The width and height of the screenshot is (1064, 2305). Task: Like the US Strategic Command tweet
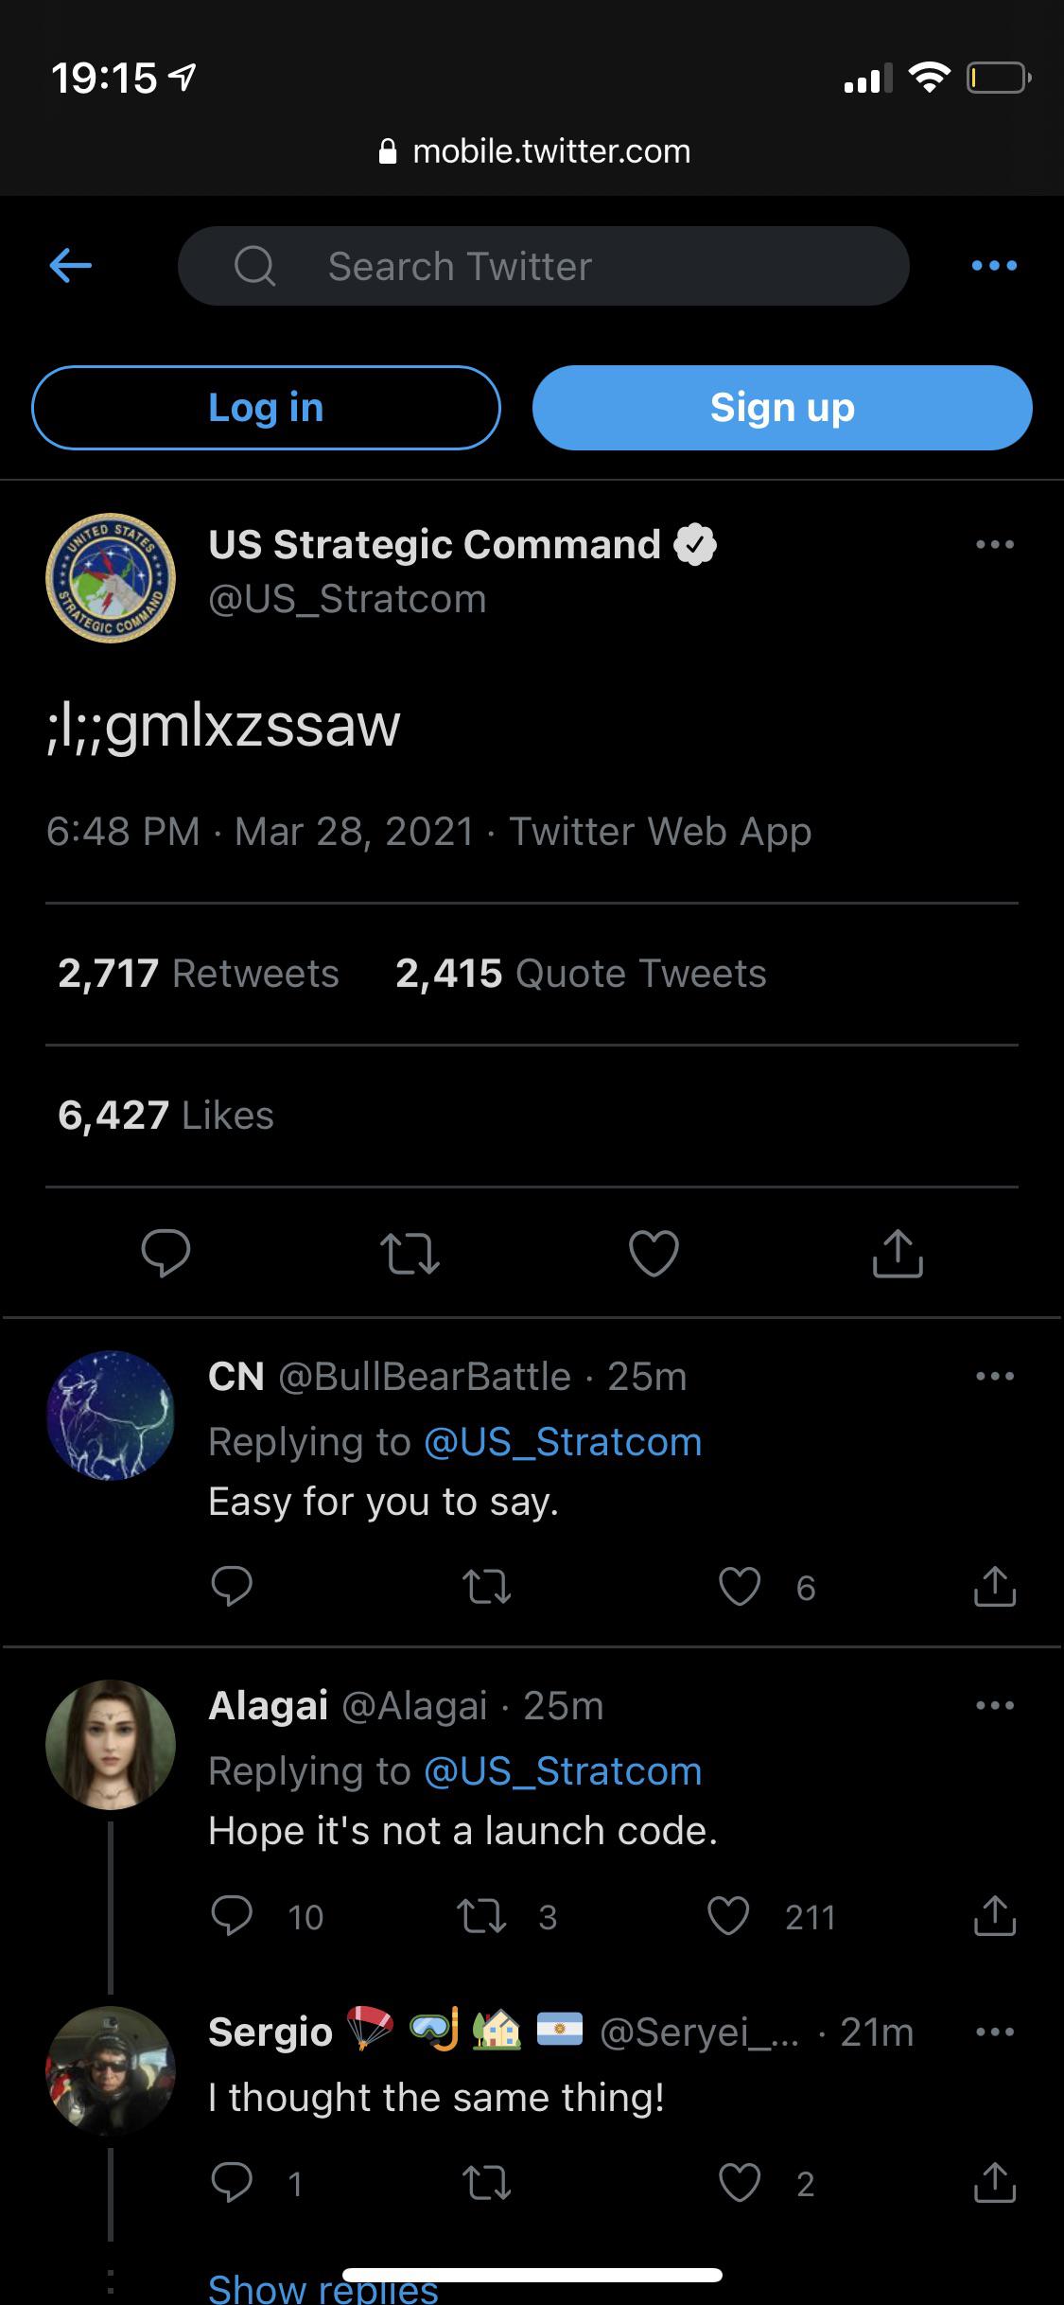pos(654,1253)
